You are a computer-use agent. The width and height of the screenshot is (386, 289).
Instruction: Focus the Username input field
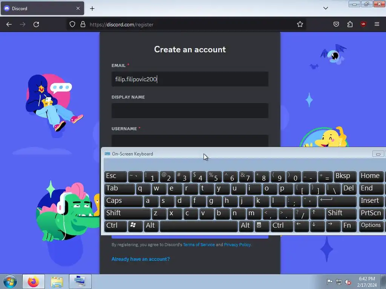(190, 141)
